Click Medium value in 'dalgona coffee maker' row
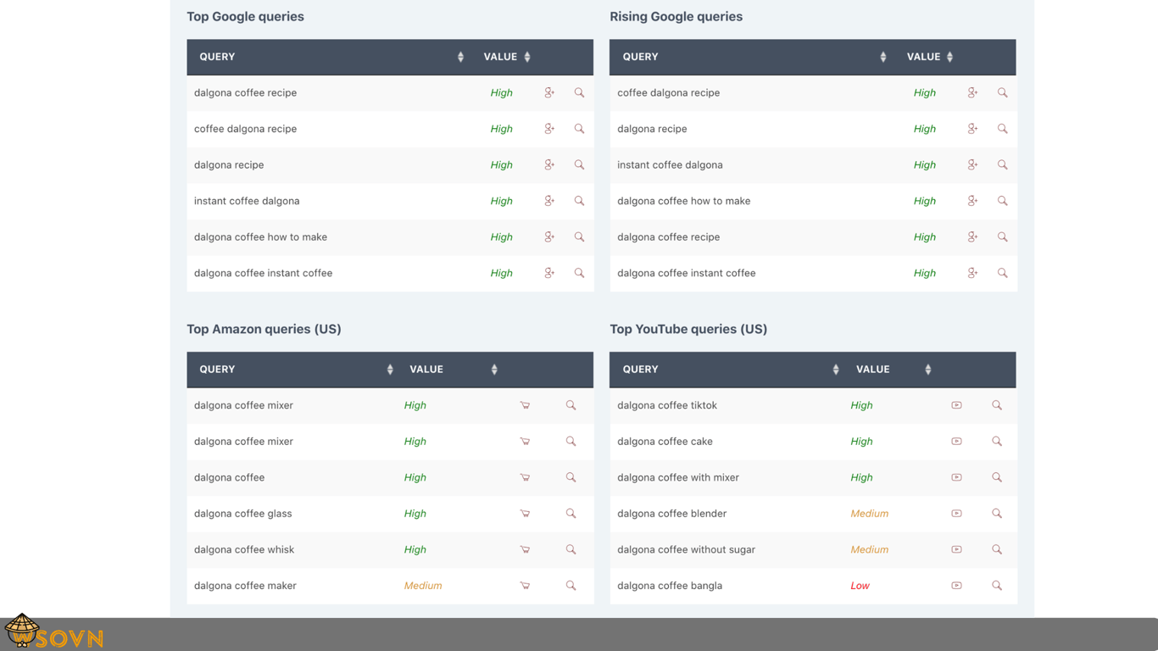The width and height of the screenshot is (1158, 651). 423,586
